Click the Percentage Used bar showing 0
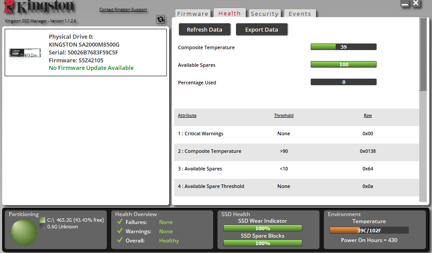The width and height of the screenshot is (432, 253). [x=344, y=82]
